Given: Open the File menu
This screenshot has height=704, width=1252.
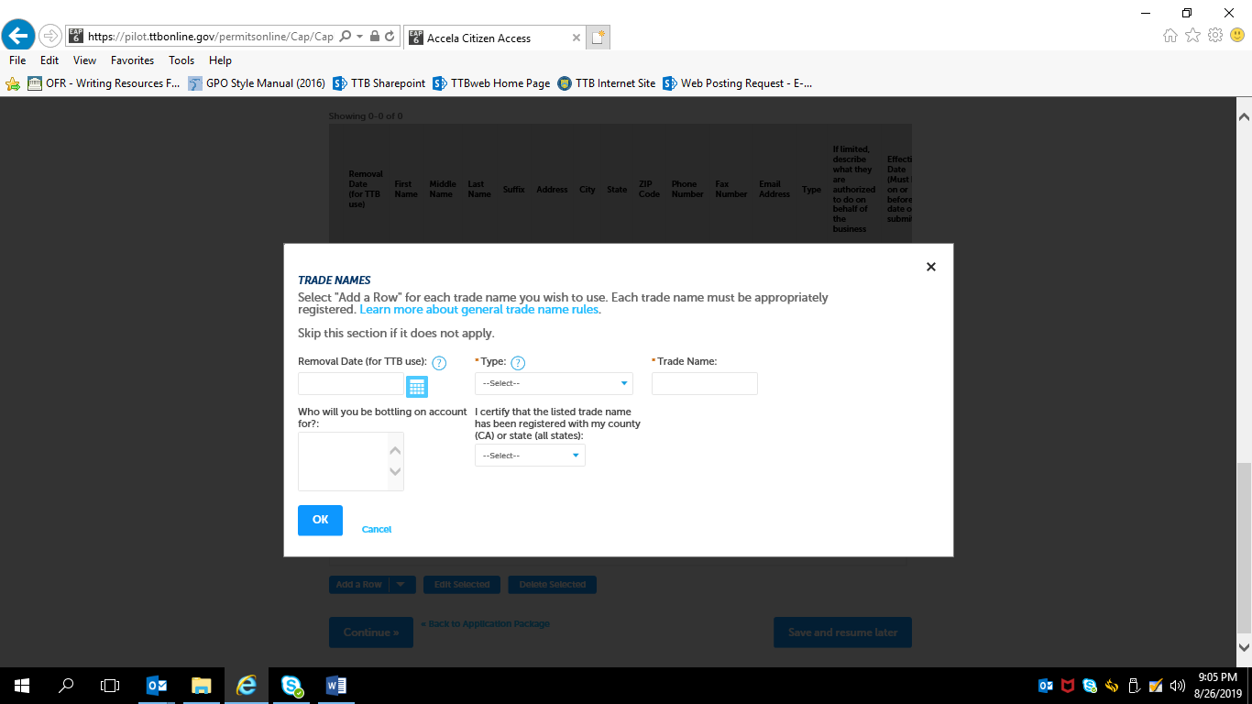Looking at the screenshot, I should point(17,60).
